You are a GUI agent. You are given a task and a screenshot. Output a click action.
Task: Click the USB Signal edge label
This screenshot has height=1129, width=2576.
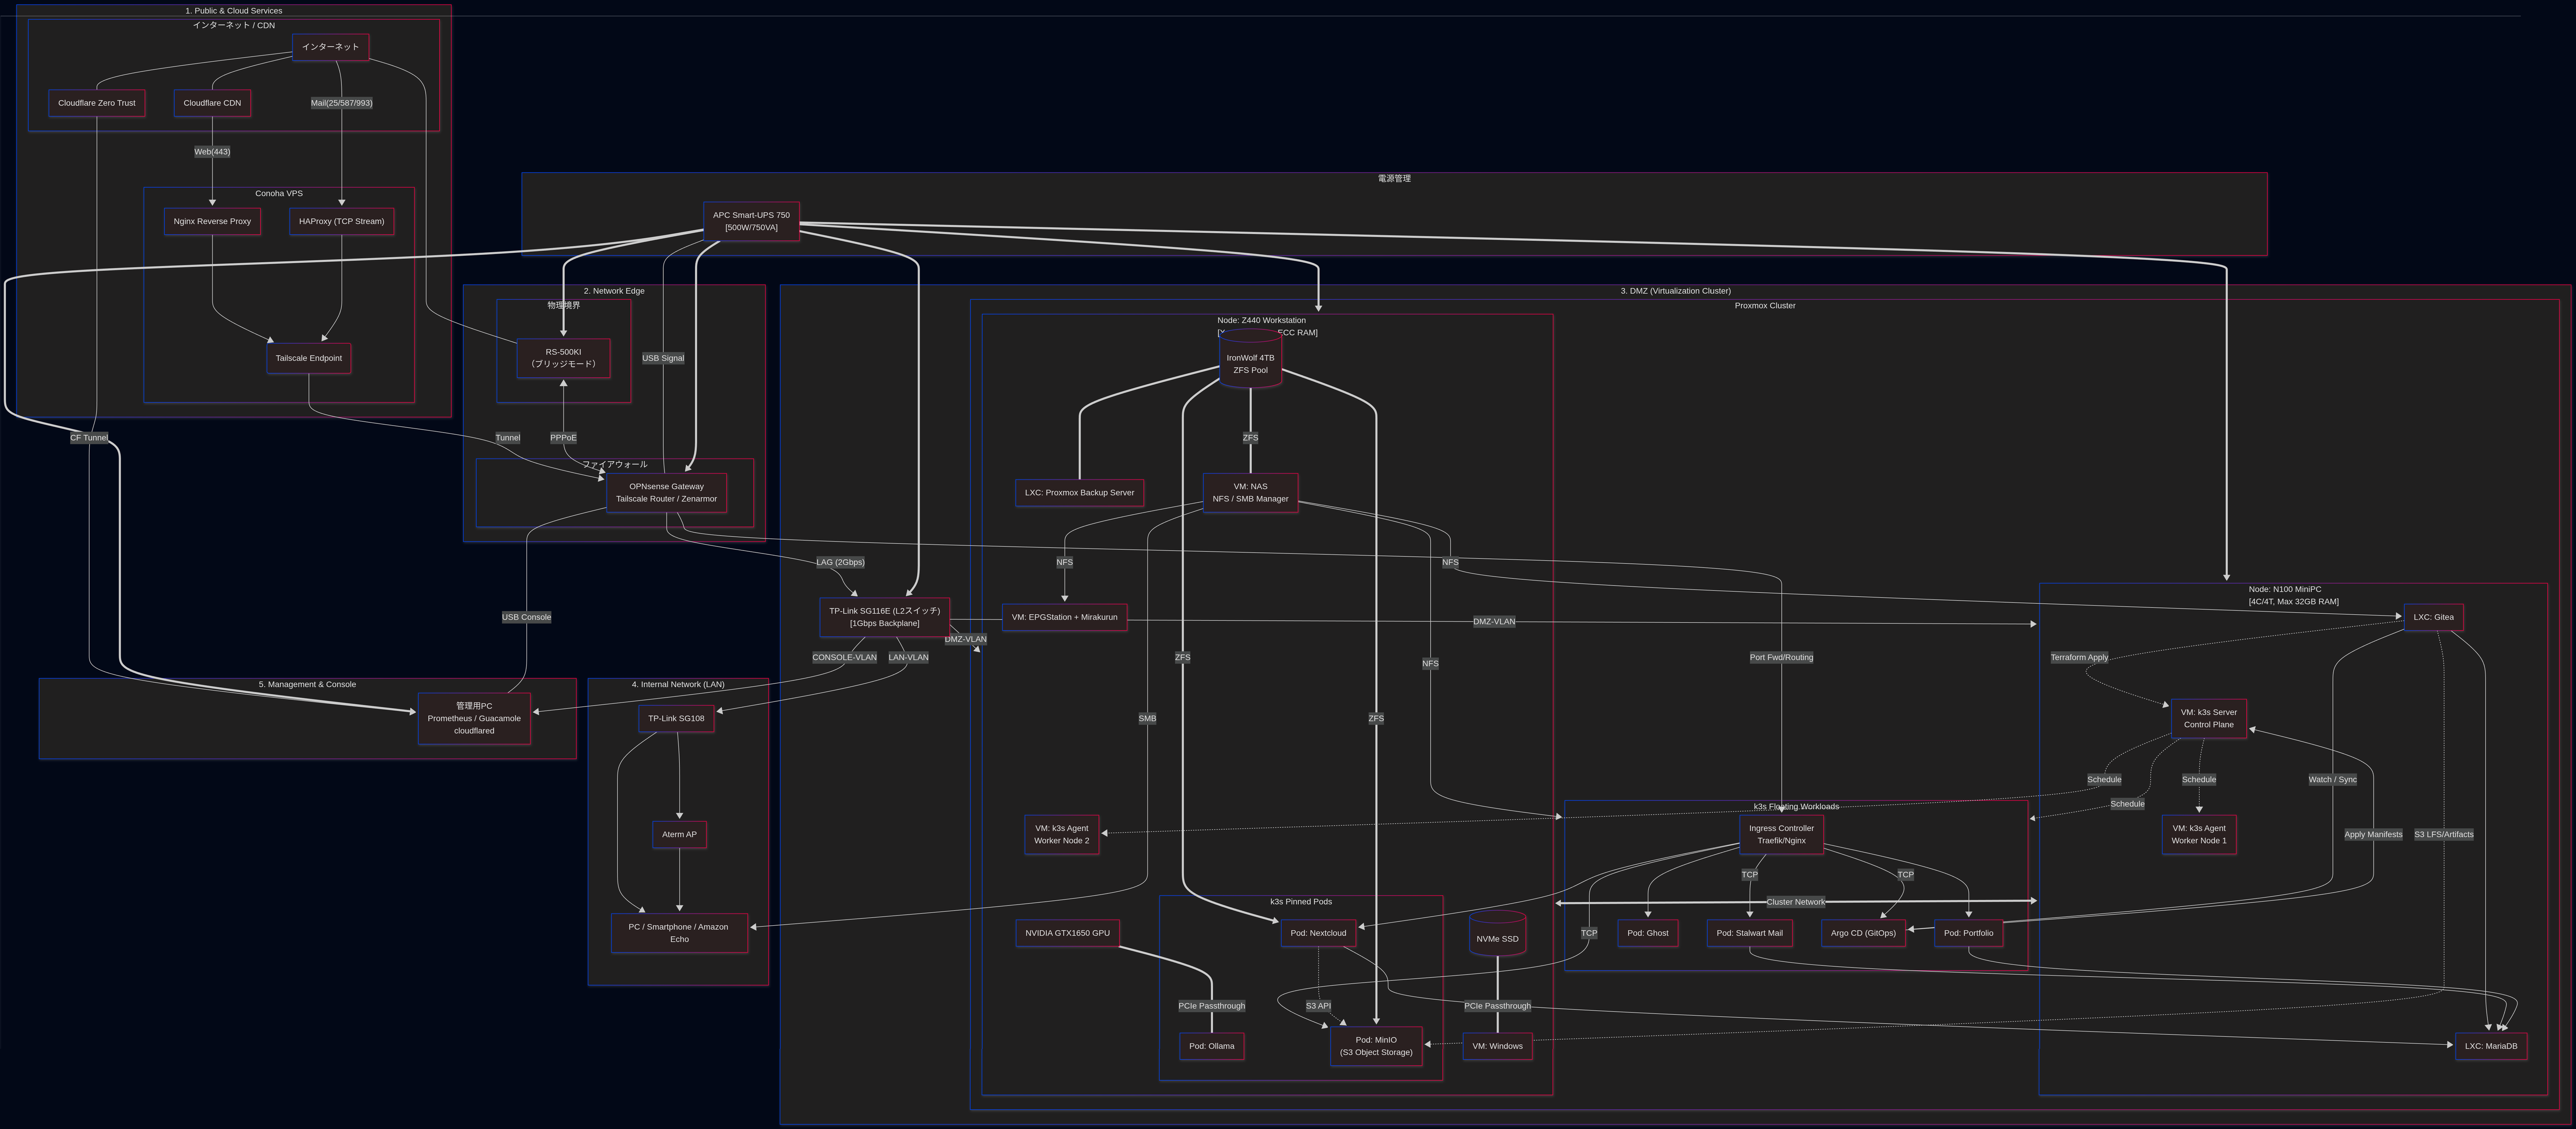pyautogui.click(x=663, y=358)
